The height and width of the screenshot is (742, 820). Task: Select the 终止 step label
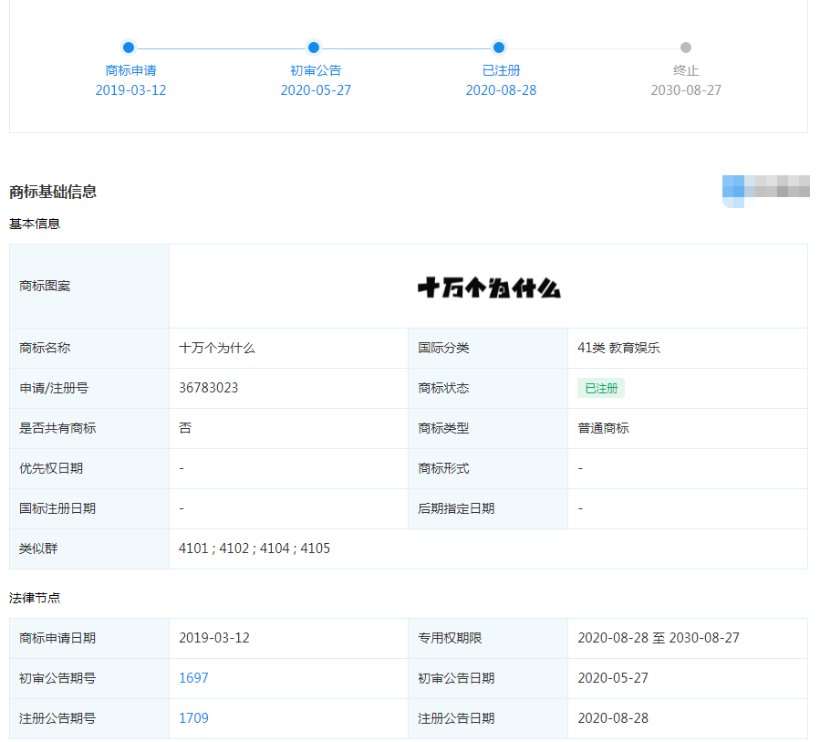pyautogui.click(x=686, y=70)
